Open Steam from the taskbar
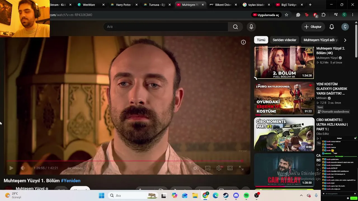This screenshot has height=201, width=358. pos(226,196)
